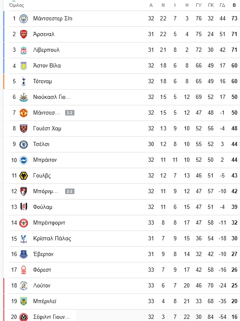This screenshot has width=240, height=321.
Task: Click the Newcastle United crest
Action: [x=23, y=97]
